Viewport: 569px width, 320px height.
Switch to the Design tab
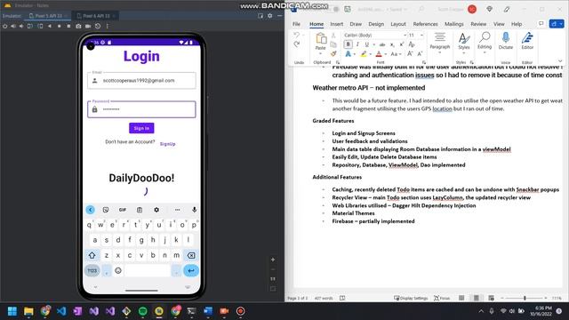[376, 24]
